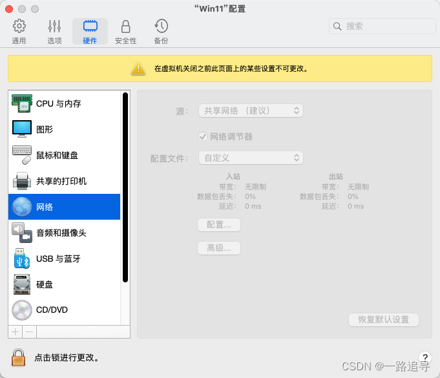Image resolution: width=440 pixels, height=378 pixels.
Task: Click the USB 与蓝牙 drive icon
Action: 22,258
